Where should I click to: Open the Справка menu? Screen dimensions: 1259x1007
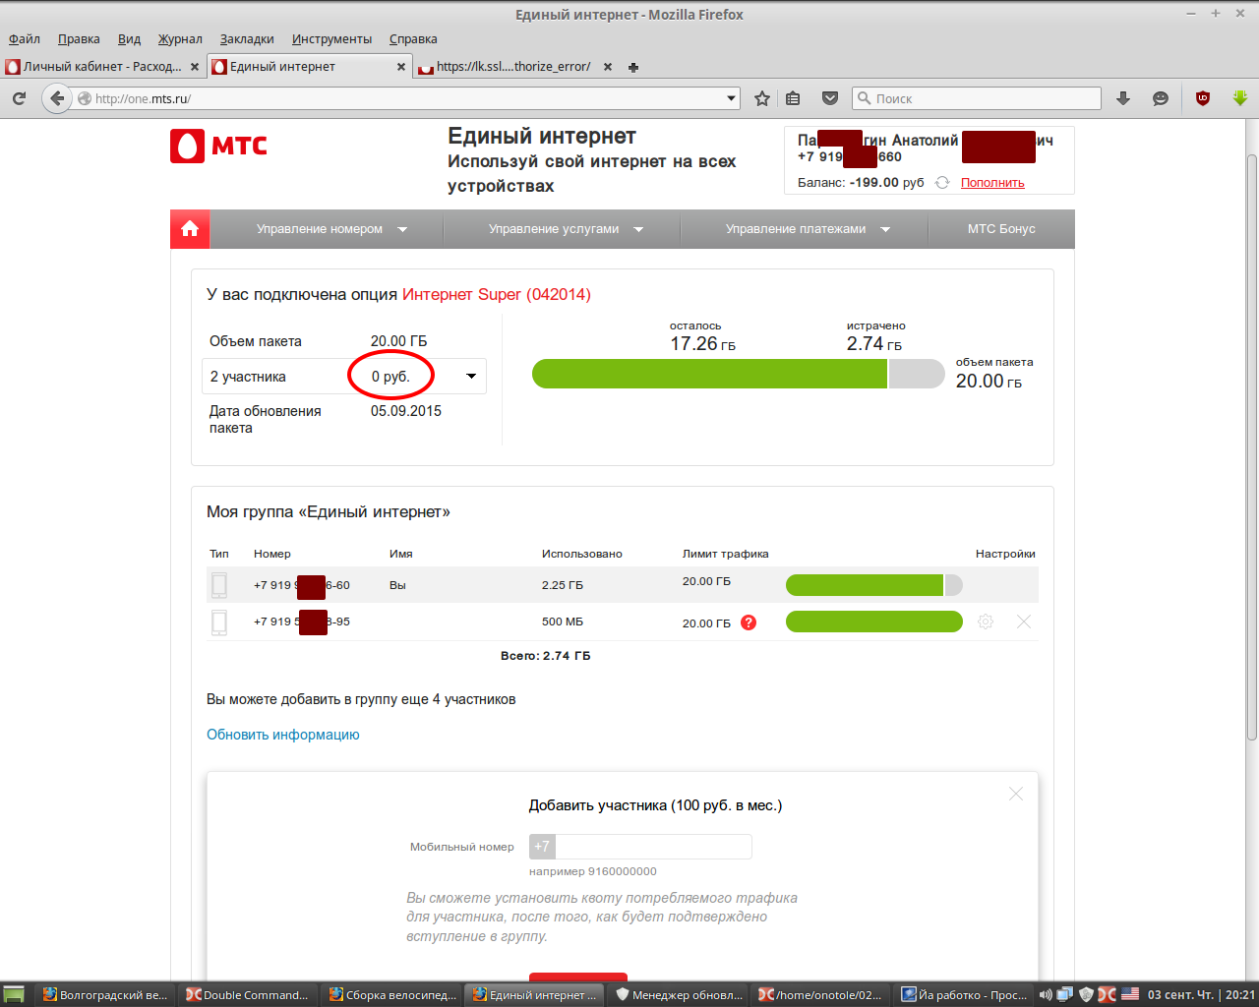[413, 39]
